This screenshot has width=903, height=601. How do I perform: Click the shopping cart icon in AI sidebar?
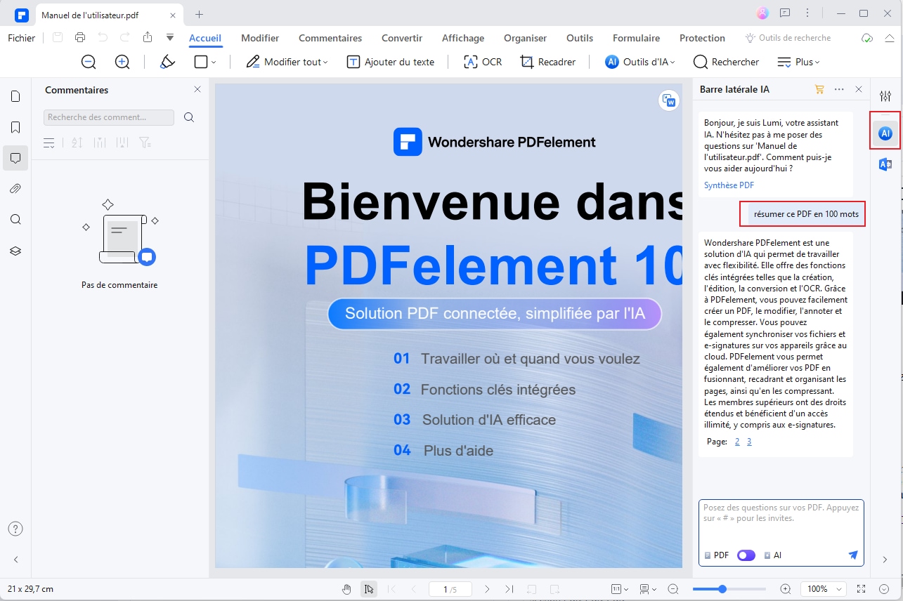[819, 89]
